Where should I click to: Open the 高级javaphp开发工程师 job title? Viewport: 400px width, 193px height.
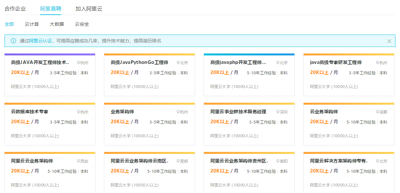(x=238, y=62)
